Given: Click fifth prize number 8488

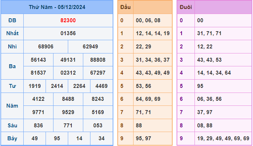Looking at the screenshot, I should [x=68, y=99].
